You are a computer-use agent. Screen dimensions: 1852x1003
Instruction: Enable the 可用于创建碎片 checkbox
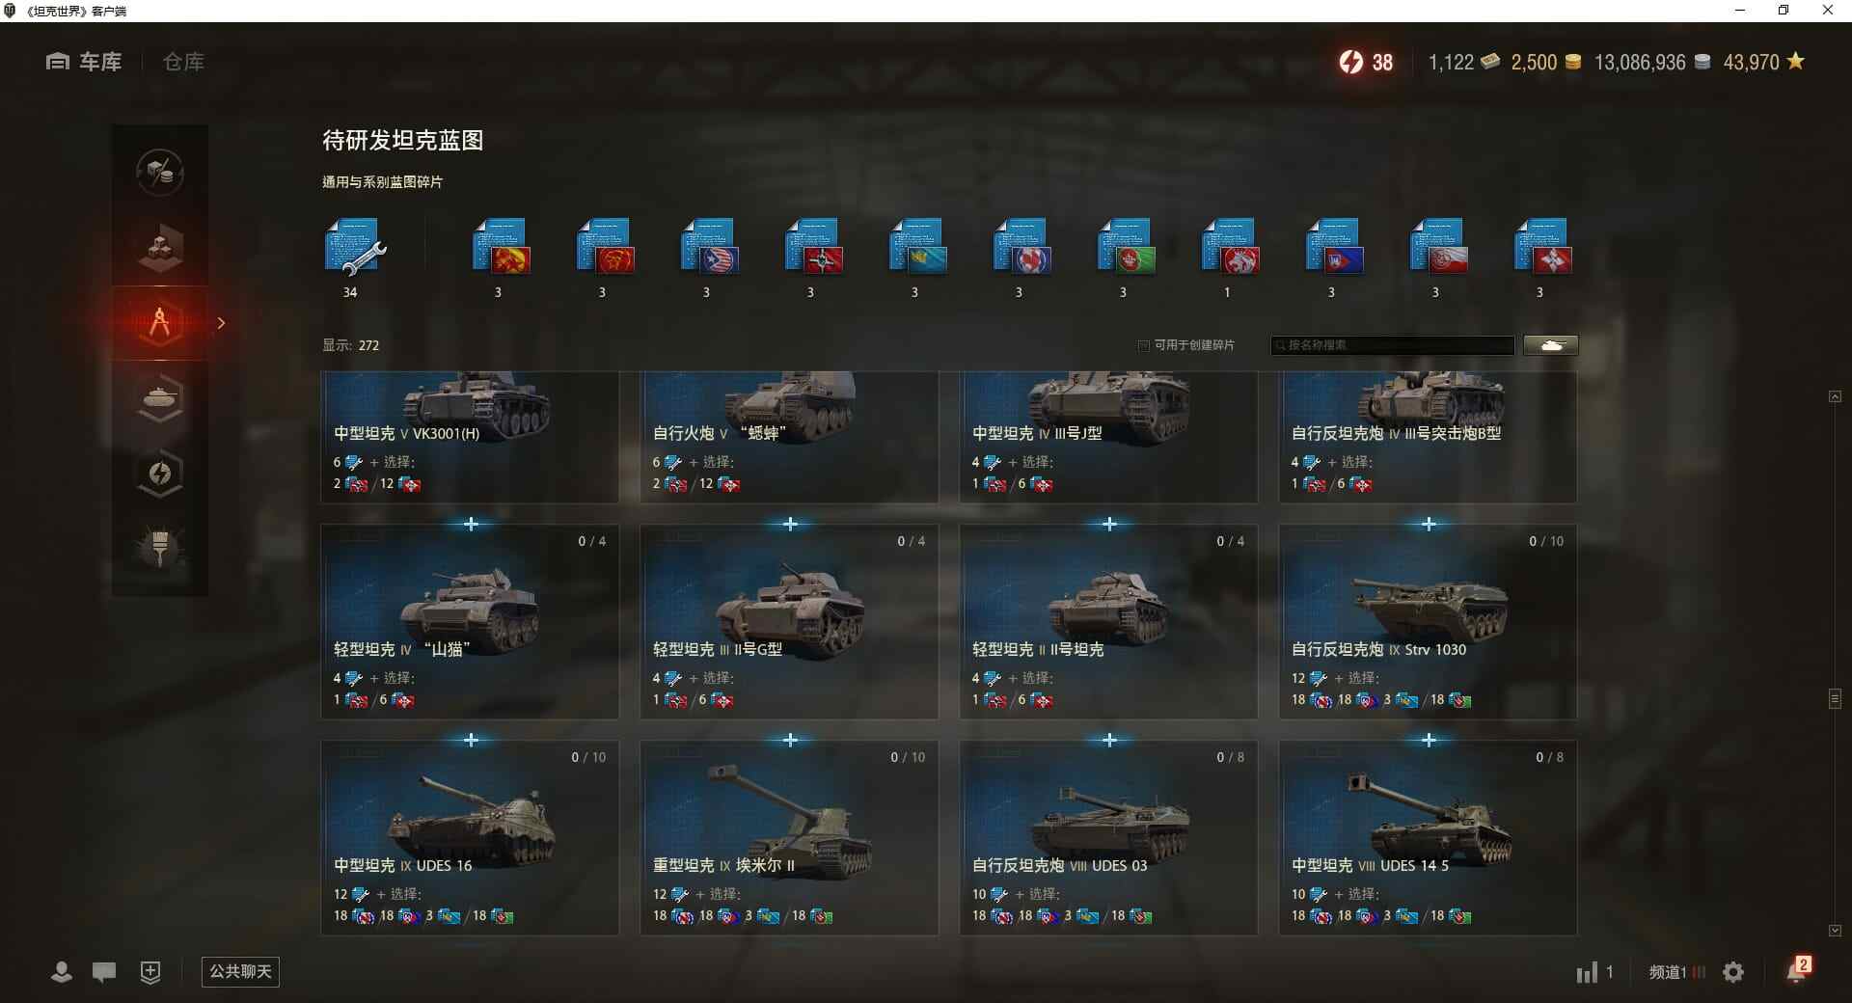[1144, 345]
